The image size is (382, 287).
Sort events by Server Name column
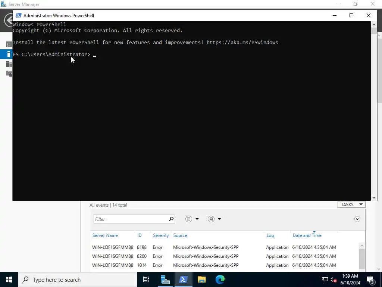105,235
